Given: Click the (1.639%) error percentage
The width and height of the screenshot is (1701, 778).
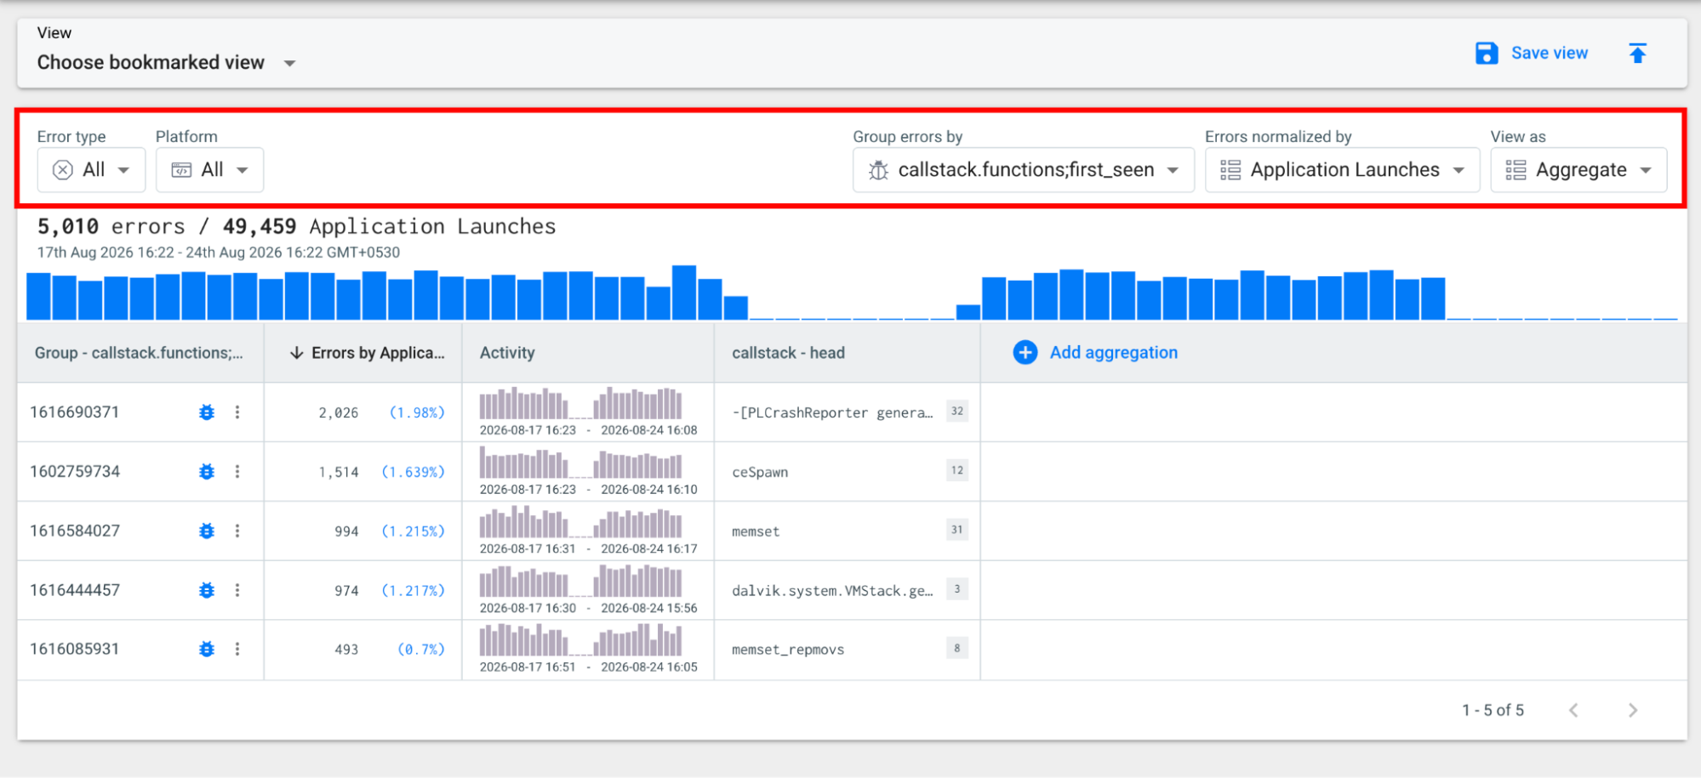Looking at the screenshot, I should pyautogui.click(x=413, y=473).
